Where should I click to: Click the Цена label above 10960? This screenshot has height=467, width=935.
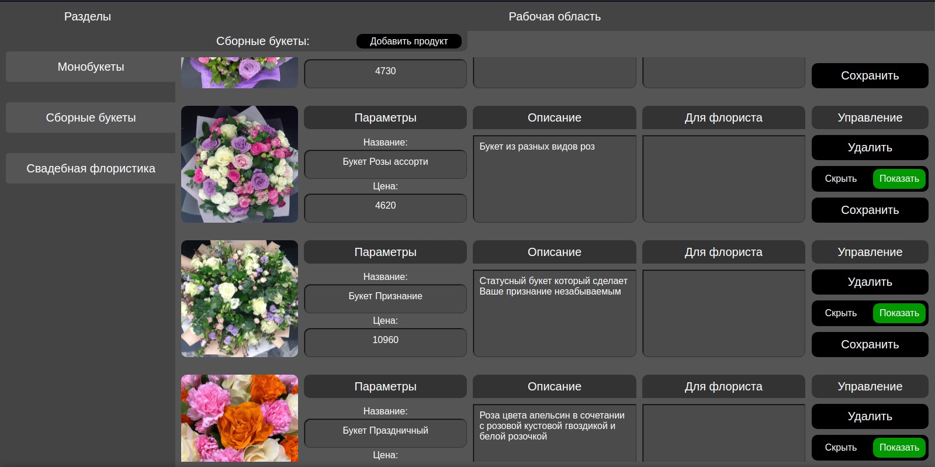[x=386, y=320]
